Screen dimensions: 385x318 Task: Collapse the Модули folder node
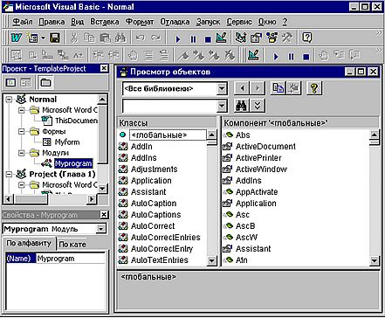[21, 153]
